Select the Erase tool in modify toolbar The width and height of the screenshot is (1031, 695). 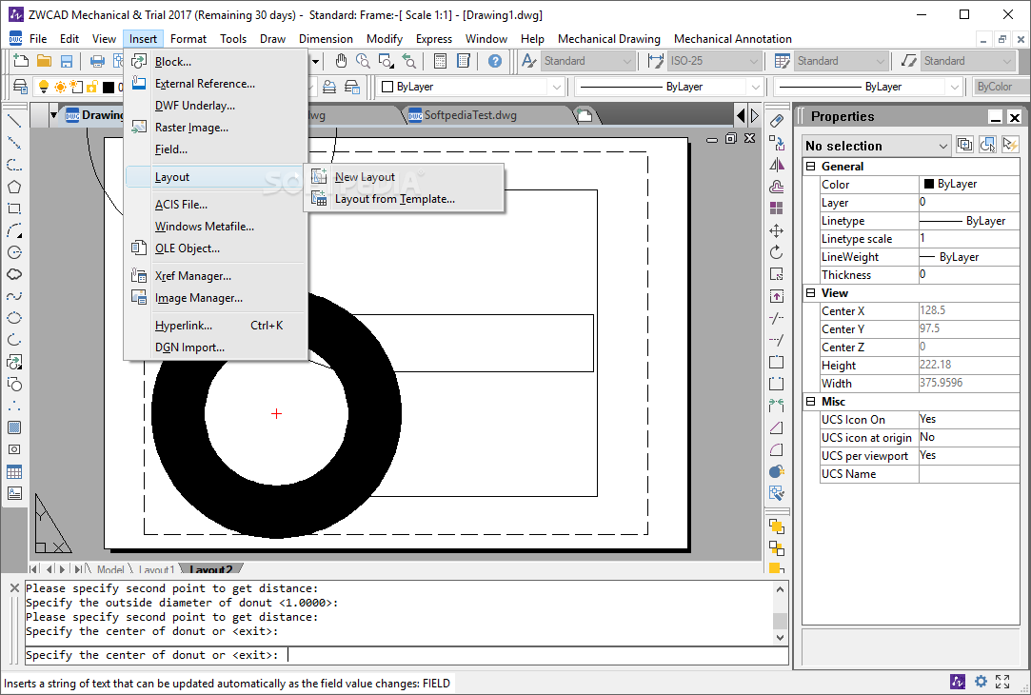point(777,121)
